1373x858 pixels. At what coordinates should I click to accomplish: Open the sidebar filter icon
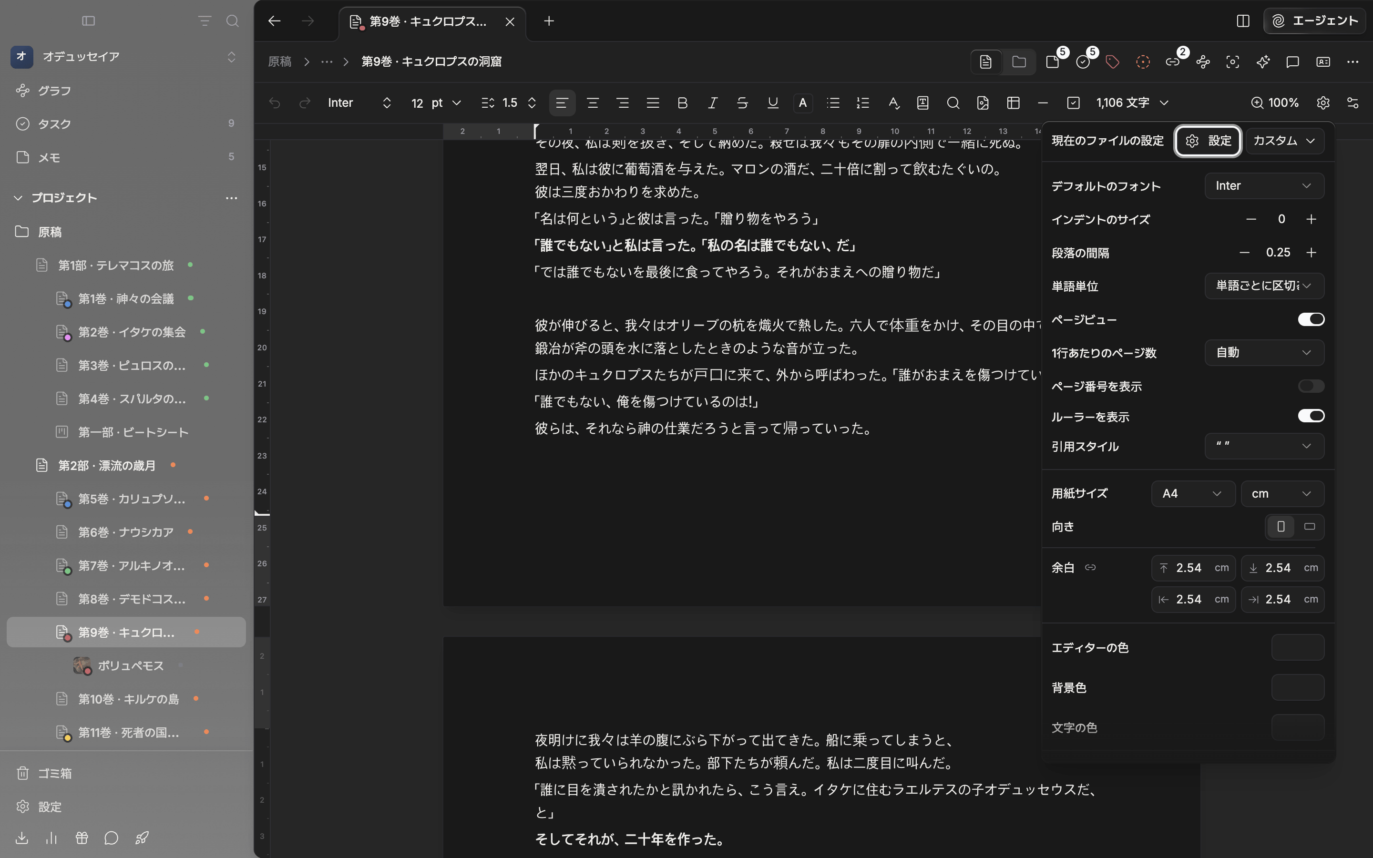[204, 21]
